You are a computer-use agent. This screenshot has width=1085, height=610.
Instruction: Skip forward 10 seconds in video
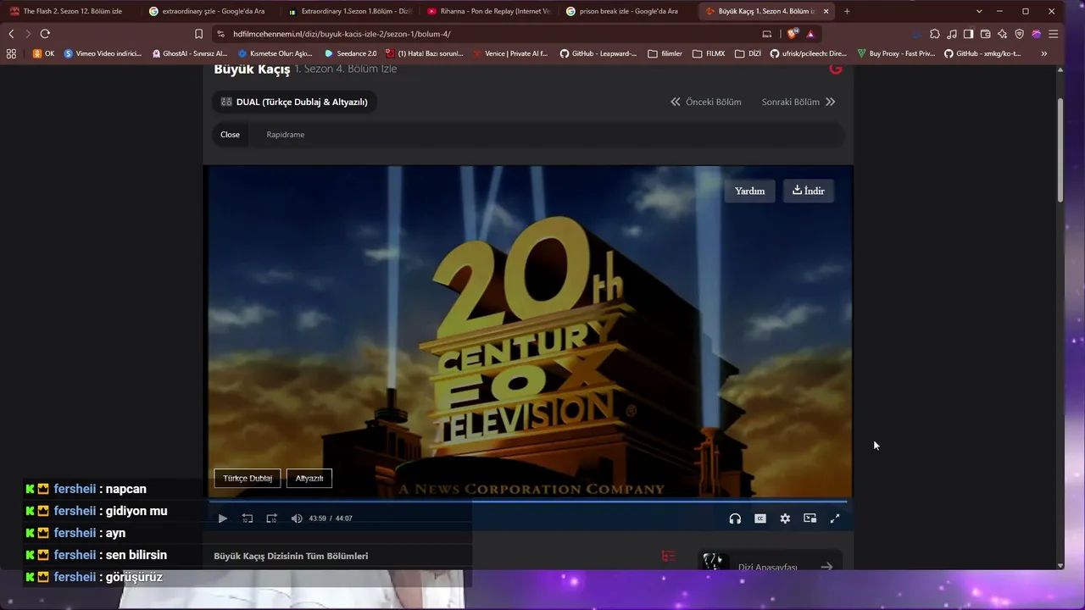[x=272, y=518]
